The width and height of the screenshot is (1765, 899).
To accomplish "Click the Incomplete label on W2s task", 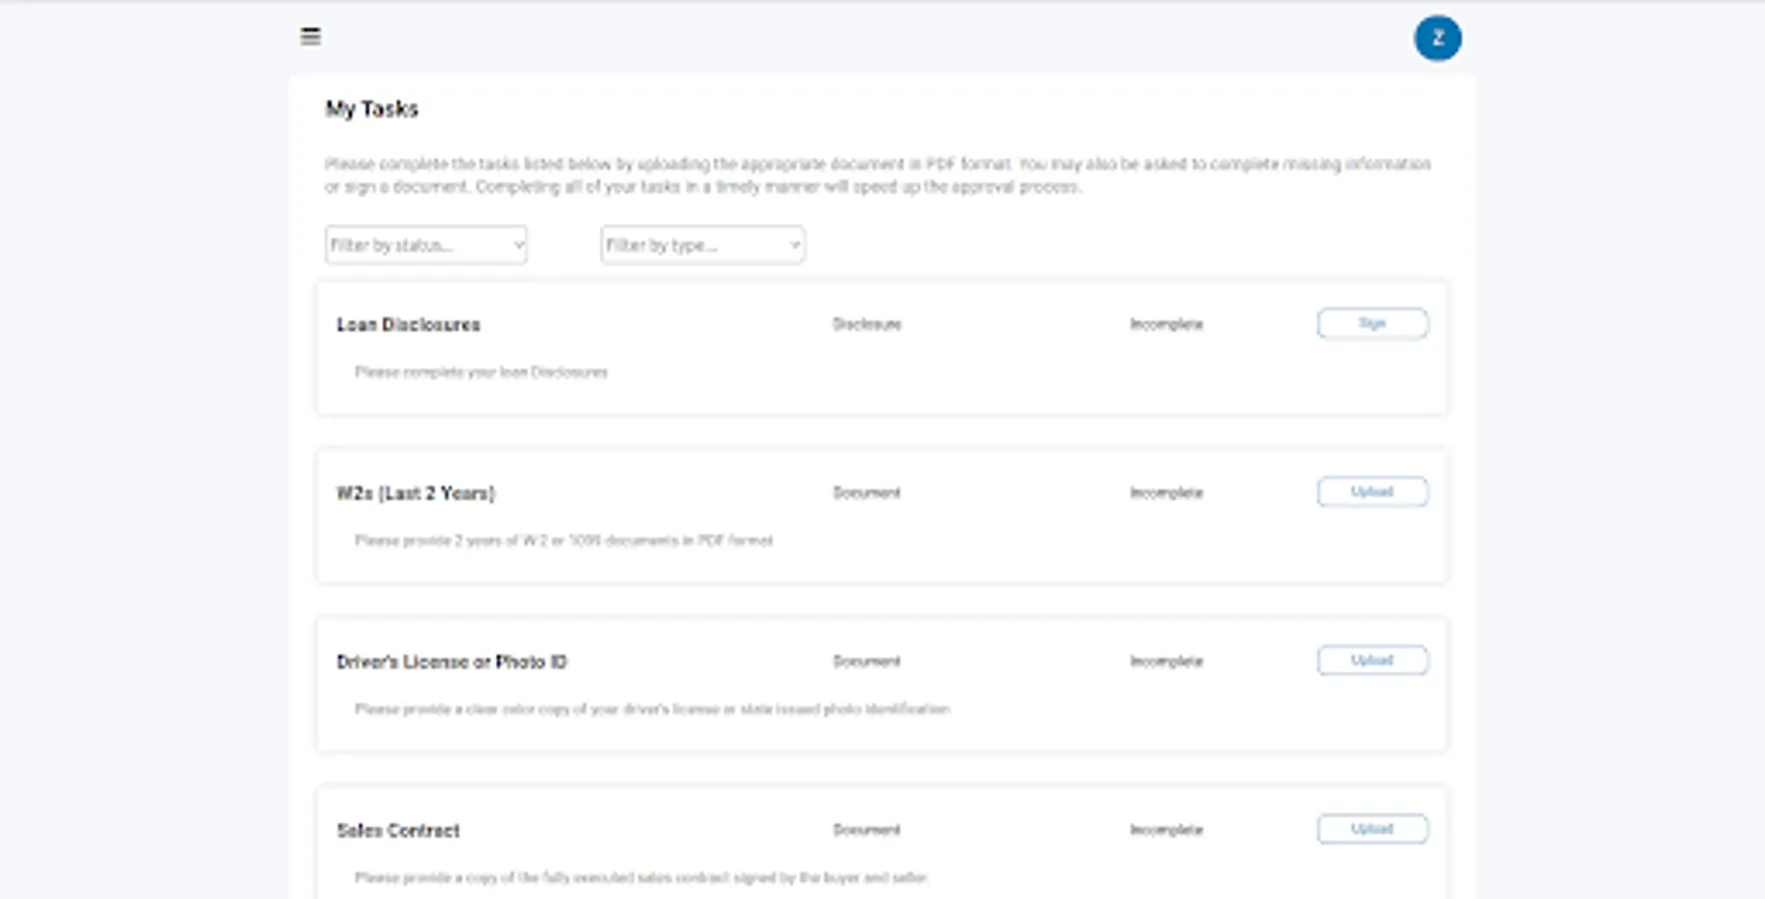I will point(1167,491).
